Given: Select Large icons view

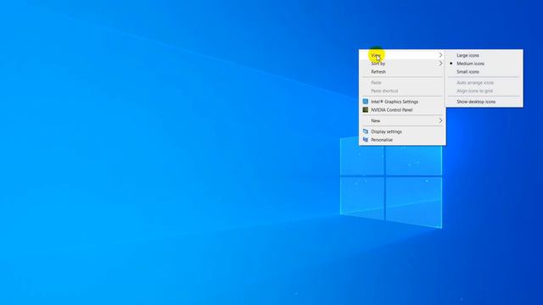Looking at the screenshot, I should pyautogui.click(x=484, y=55).
